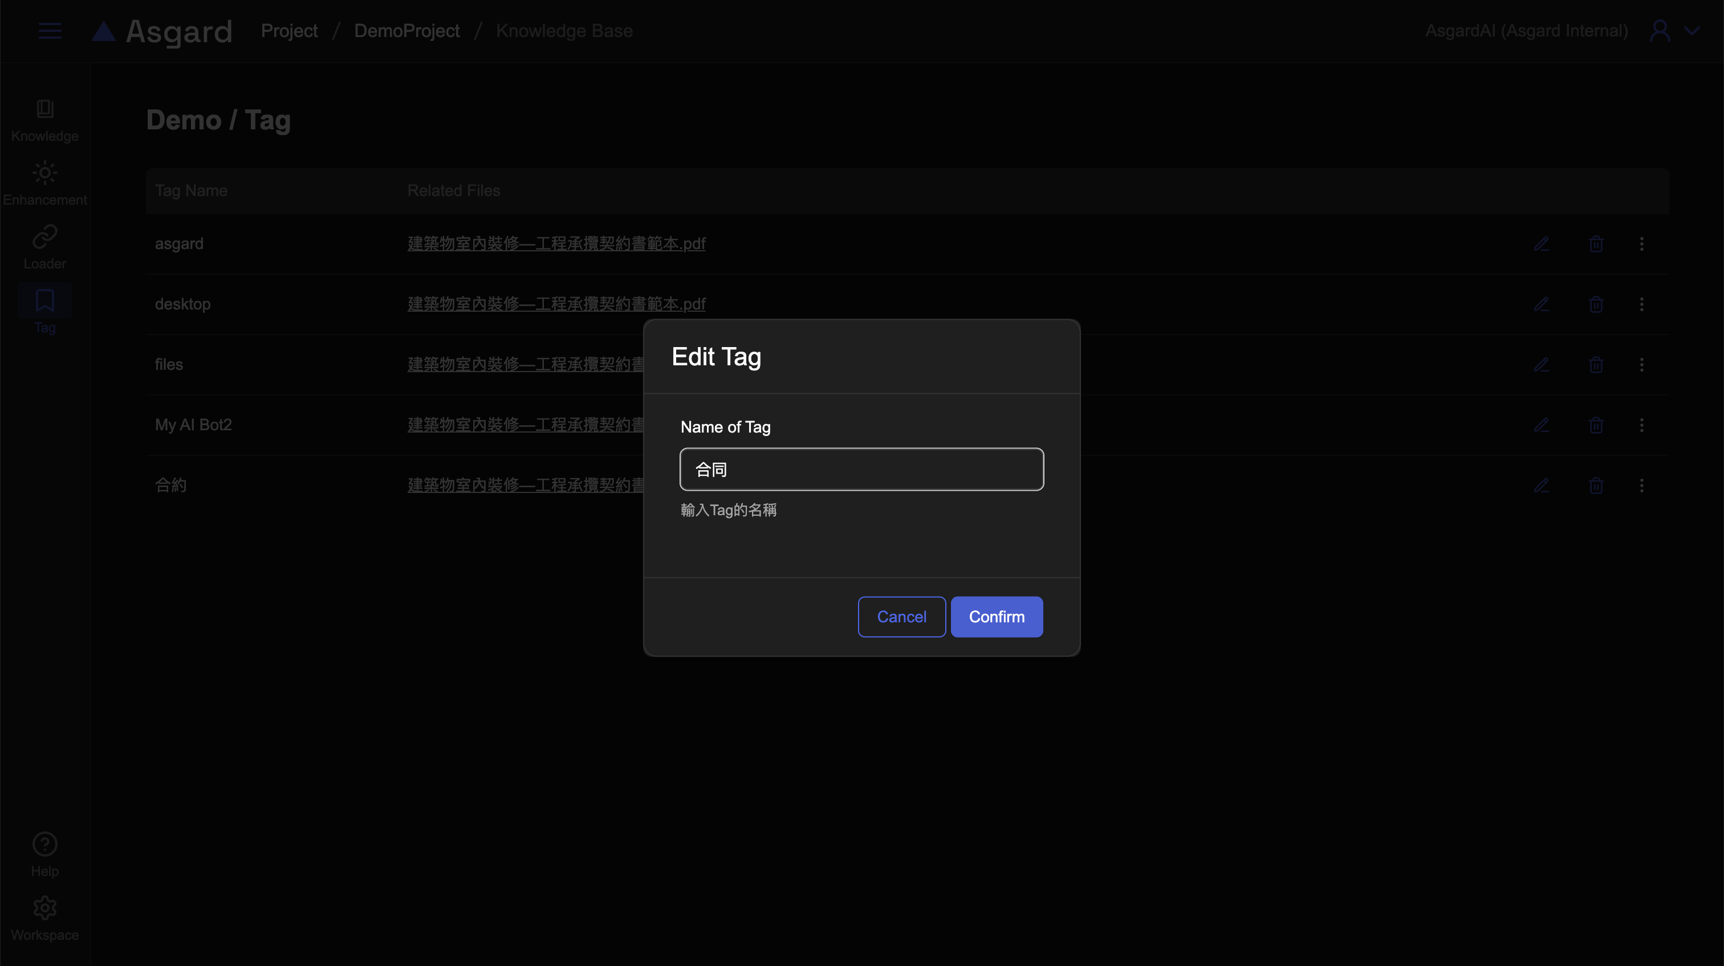Open the asgard tag's related PDF link
The width and height of the screenshot is (1724, 966).
click(x=556, y=243)
